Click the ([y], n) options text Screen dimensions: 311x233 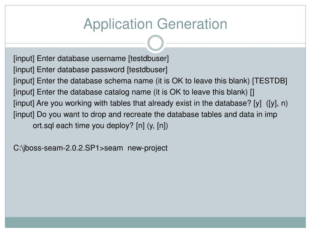pos(277,103)
